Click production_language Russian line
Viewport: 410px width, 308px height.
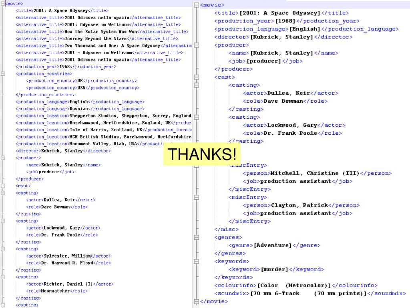[x=80, y=109]
